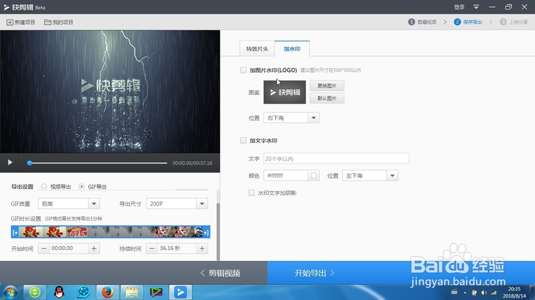Viewport: 535px width, 300px height.
Task: Select step 3 上传分享
Action: coord(514,22)
